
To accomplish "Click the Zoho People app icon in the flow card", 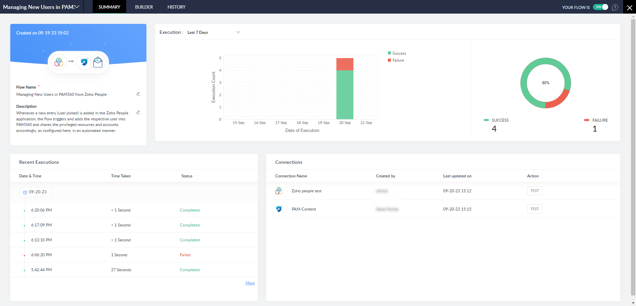I will click(59, 62).
